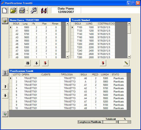Click Pianificato status of lotto 5
The image size is (141, 130).
pos(119,92)
